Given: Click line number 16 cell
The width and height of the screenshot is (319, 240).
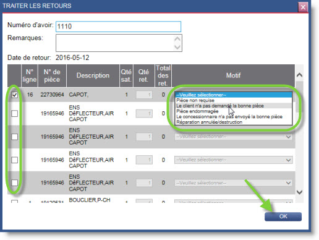Looking at the screenshot, I should coord(30,95).
